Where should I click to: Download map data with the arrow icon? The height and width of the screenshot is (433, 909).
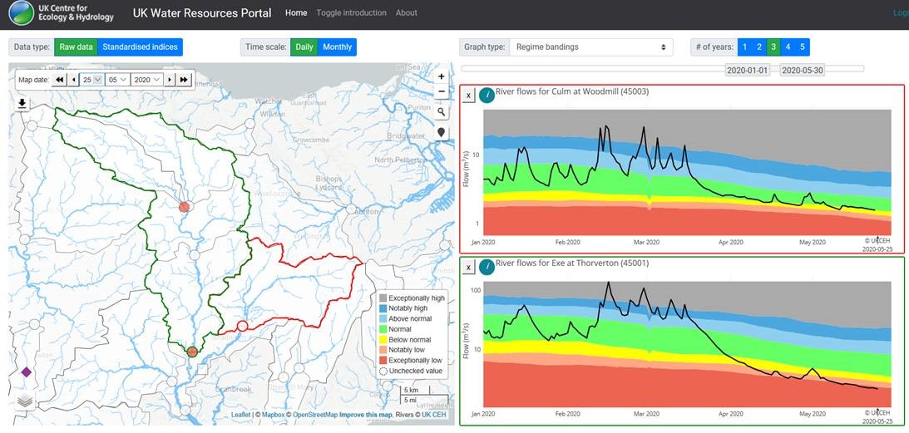[x=22, y=103]
